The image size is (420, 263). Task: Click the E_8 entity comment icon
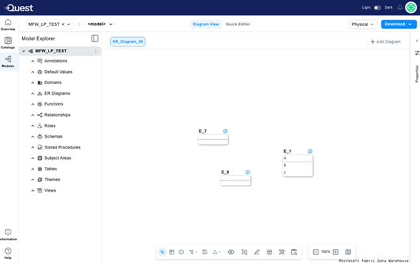247,172
